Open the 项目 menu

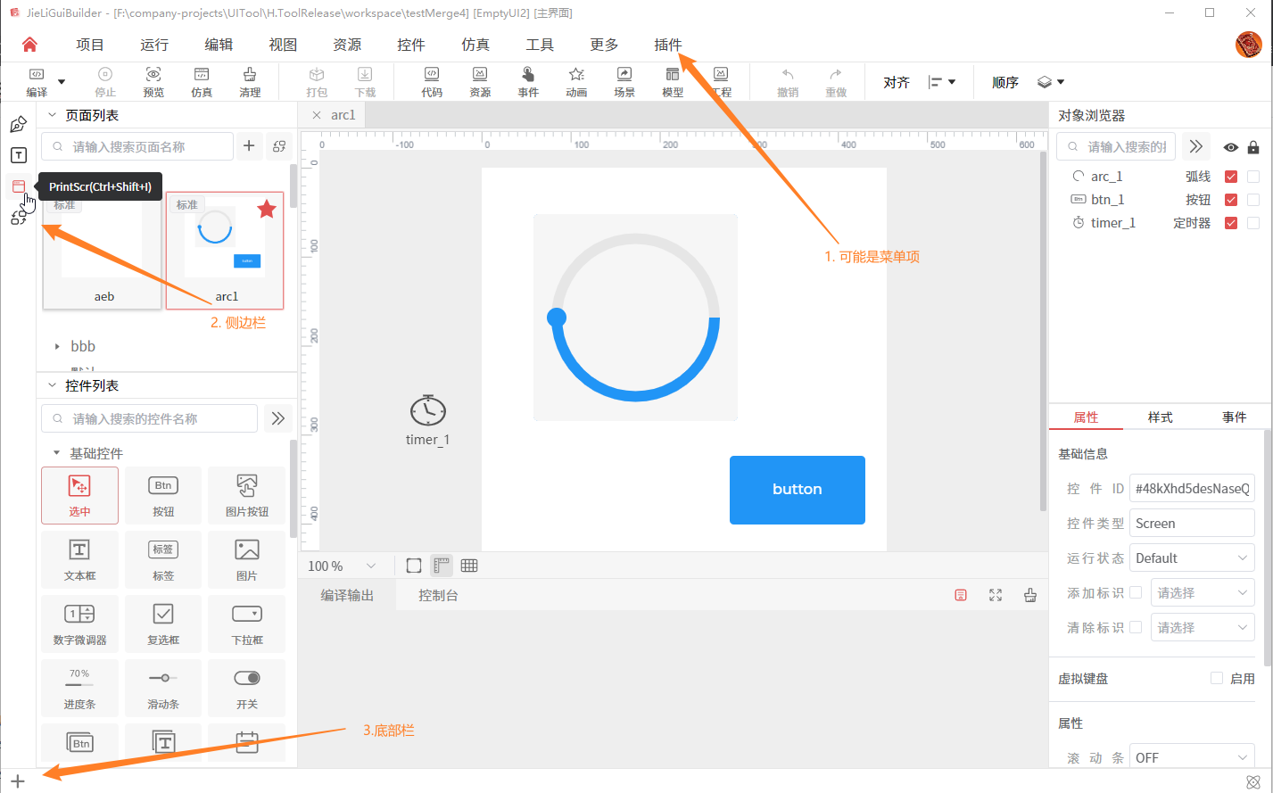90,45
